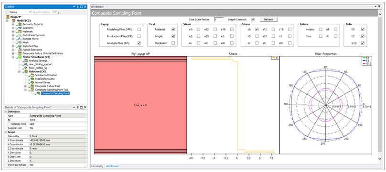Toggle the Thickness text checkbox
Screen dimensions: 386x172
173,43
